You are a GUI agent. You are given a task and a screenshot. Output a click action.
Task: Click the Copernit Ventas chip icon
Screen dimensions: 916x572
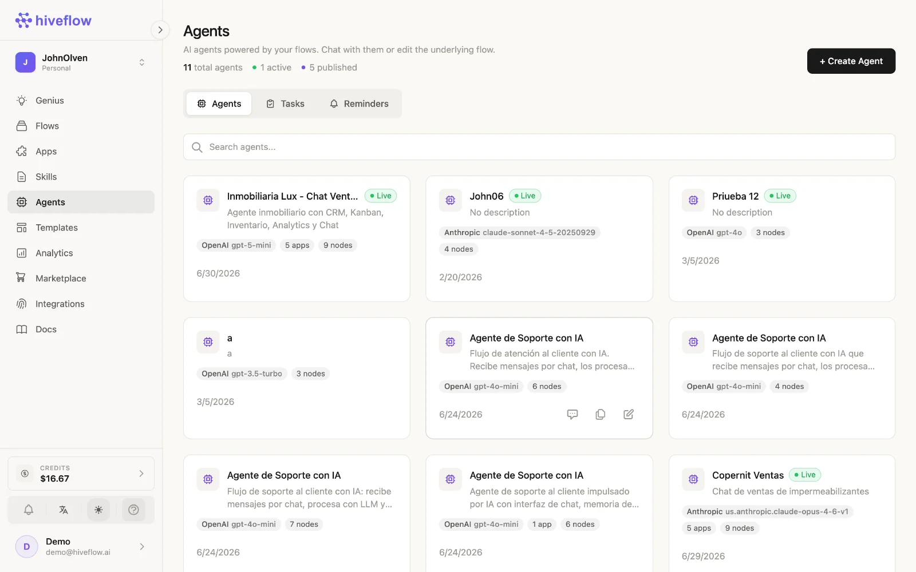[693, 479]
